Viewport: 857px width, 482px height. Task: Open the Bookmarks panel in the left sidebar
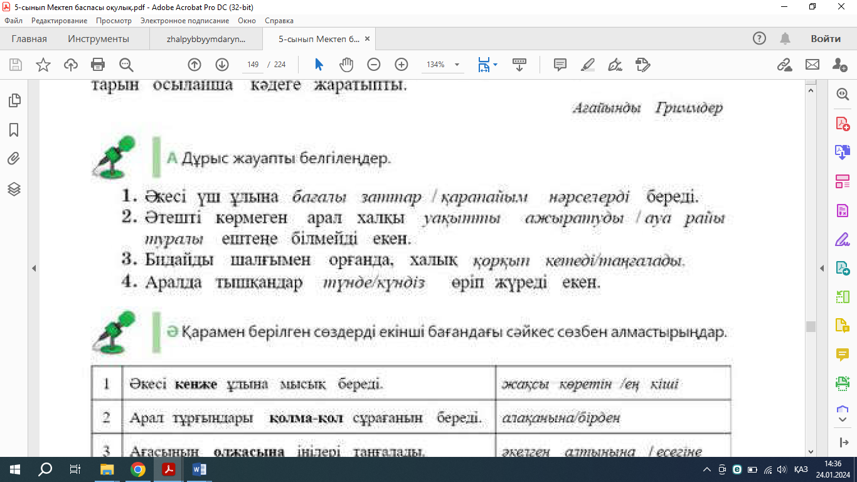(x=14, y=130)
